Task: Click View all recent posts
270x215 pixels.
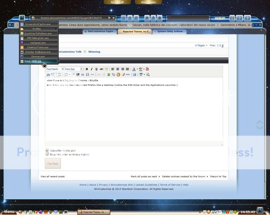Action: tap(52, 176)
